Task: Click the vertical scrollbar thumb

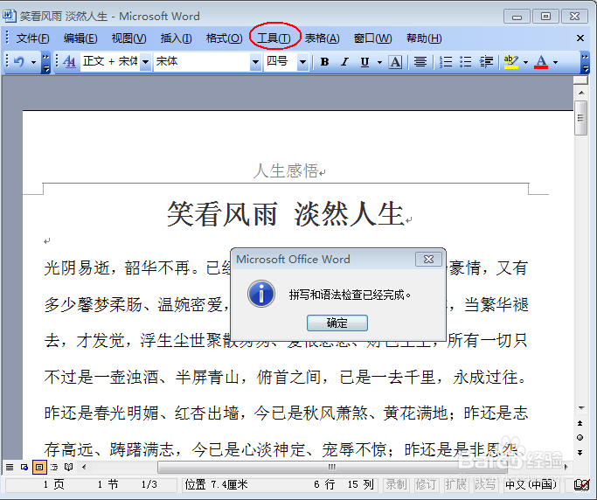Action: click(581, 118)
